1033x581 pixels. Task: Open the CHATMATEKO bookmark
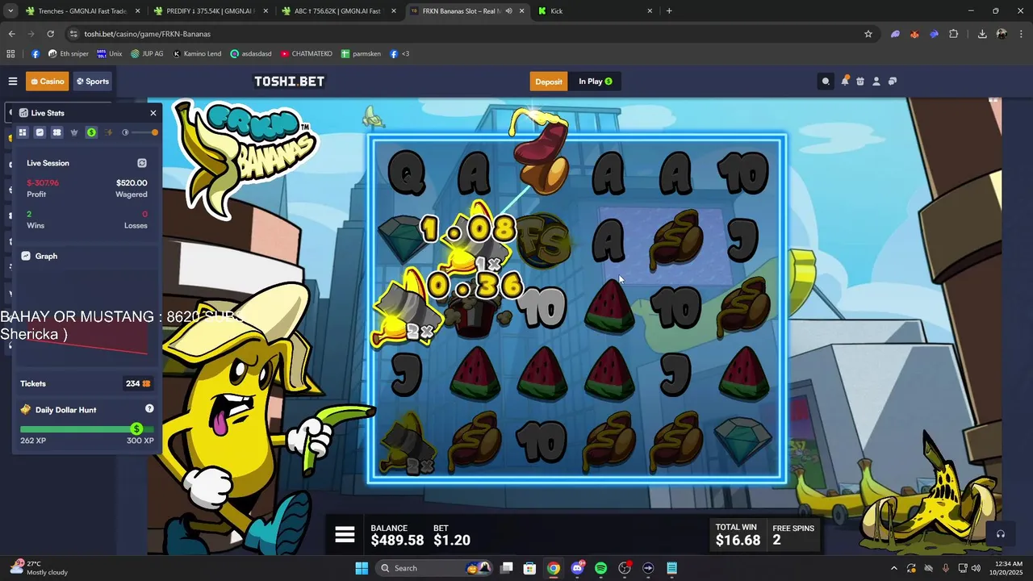pos(307,54)
